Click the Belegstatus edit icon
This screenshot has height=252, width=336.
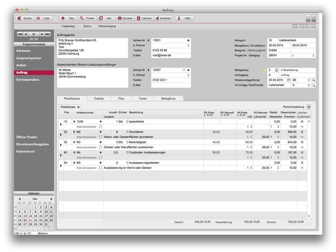(277, 70)
